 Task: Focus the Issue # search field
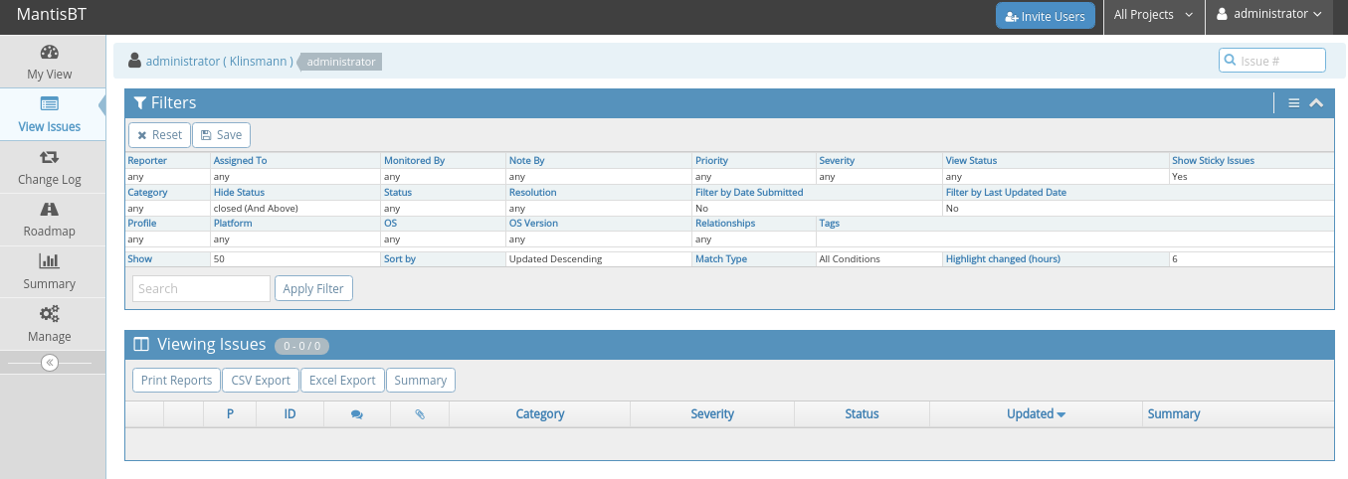(1279, 61)
